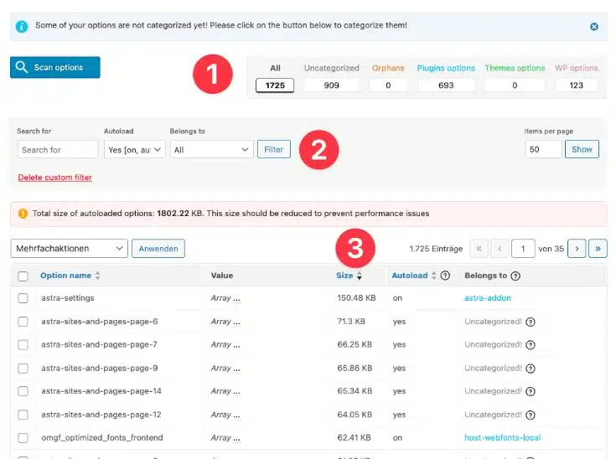Viewport: 616px width, 459px height.
Task: Click the Search for input field
Action: [x=57, y=150]
